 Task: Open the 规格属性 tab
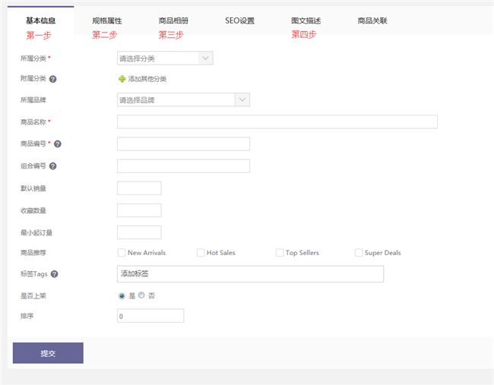107,21
